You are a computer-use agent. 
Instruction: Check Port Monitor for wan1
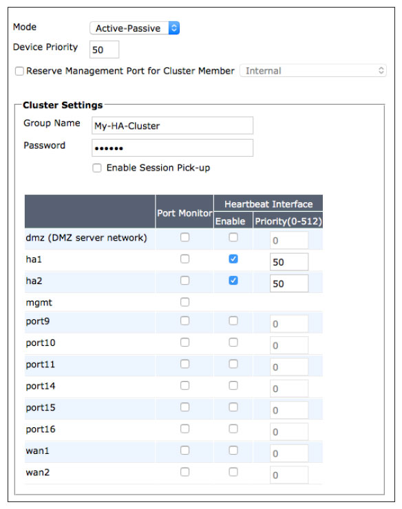click(x=185, y=451)
